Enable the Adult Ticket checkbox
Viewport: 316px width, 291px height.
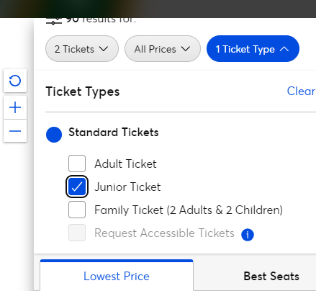(x=77, y=164)
